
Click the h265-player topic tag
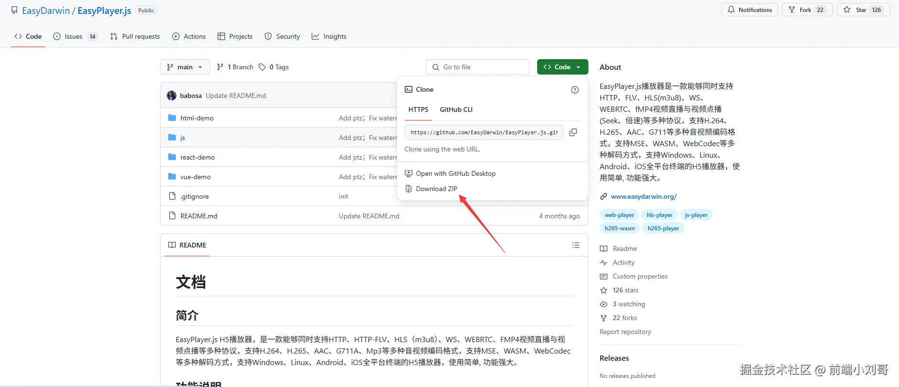click(x=663, y=228)
